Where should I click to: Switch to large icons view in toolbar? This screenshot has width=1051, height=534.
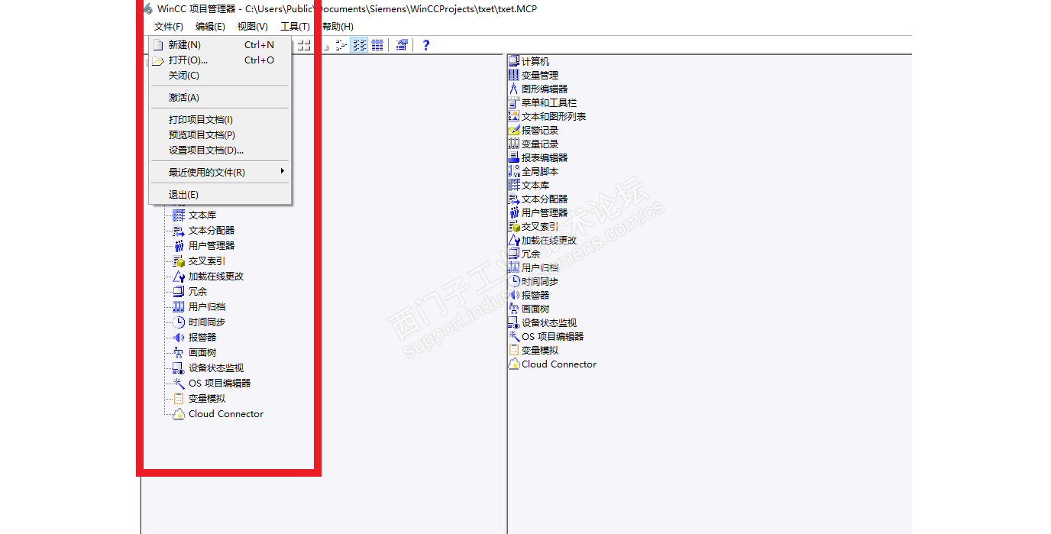304,45
